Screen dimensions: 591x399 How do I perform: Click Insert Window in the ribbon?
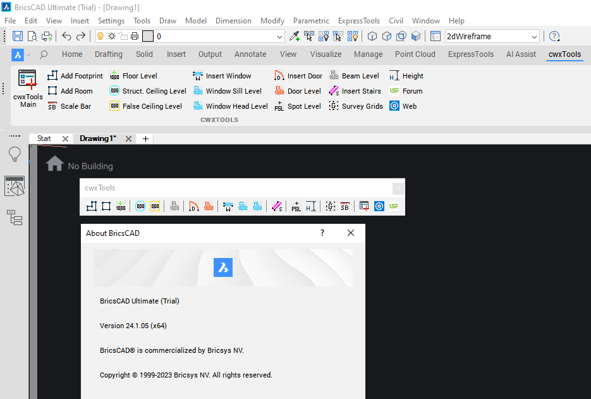(x=222, y=76)
